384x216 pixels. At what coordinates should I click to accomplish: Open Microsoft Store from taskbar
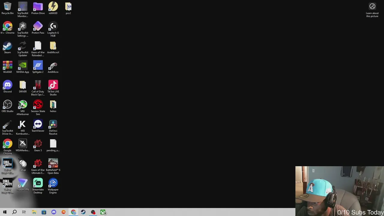[44, 212]
